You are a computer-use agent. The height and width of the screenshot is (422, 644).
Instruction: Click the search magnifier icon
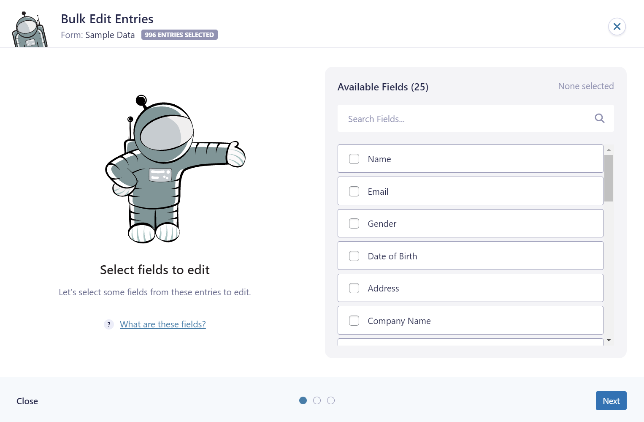pos(599,118)
